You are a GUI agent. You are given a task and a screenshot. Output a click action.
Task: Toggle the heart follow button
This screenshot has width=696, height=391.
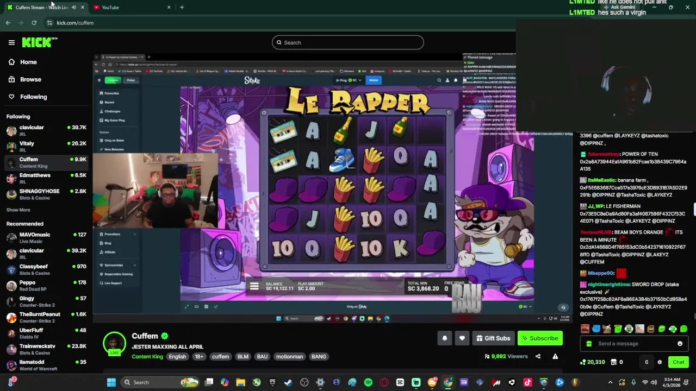click(x=462, y=338)
